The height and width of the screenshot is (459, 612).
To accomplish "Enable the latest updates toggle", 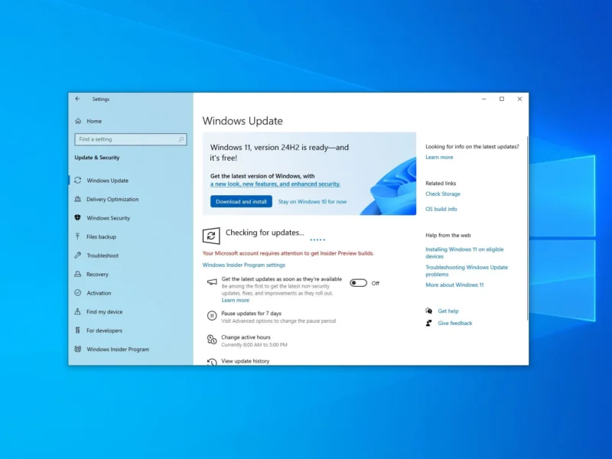I will tap(359, 282).
